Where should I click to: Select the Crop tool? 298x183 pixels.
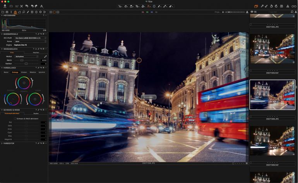pyautogui.click(x=137, y=6)
